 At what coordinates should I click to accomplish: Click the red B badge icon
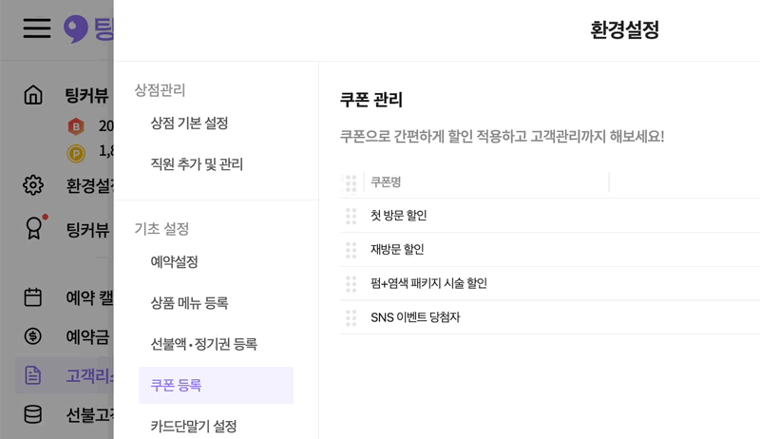[x=75, y=125]
